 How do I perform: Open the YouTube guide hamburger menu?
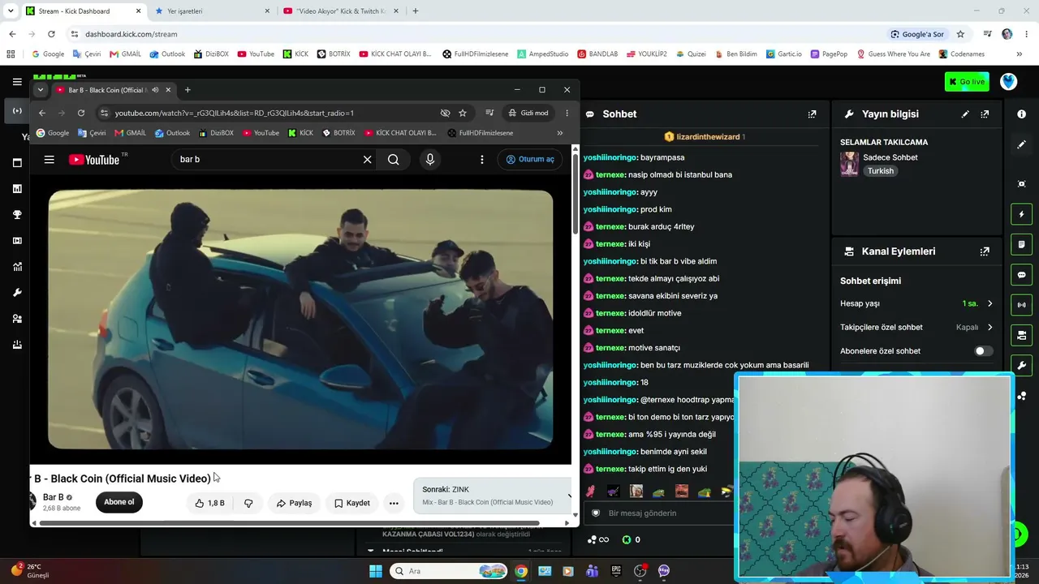coord(50,160)
